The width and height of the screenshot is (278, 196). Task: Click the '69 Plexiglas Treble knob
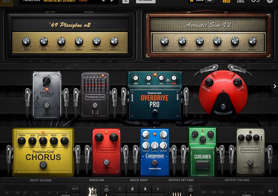click(79, 41)
